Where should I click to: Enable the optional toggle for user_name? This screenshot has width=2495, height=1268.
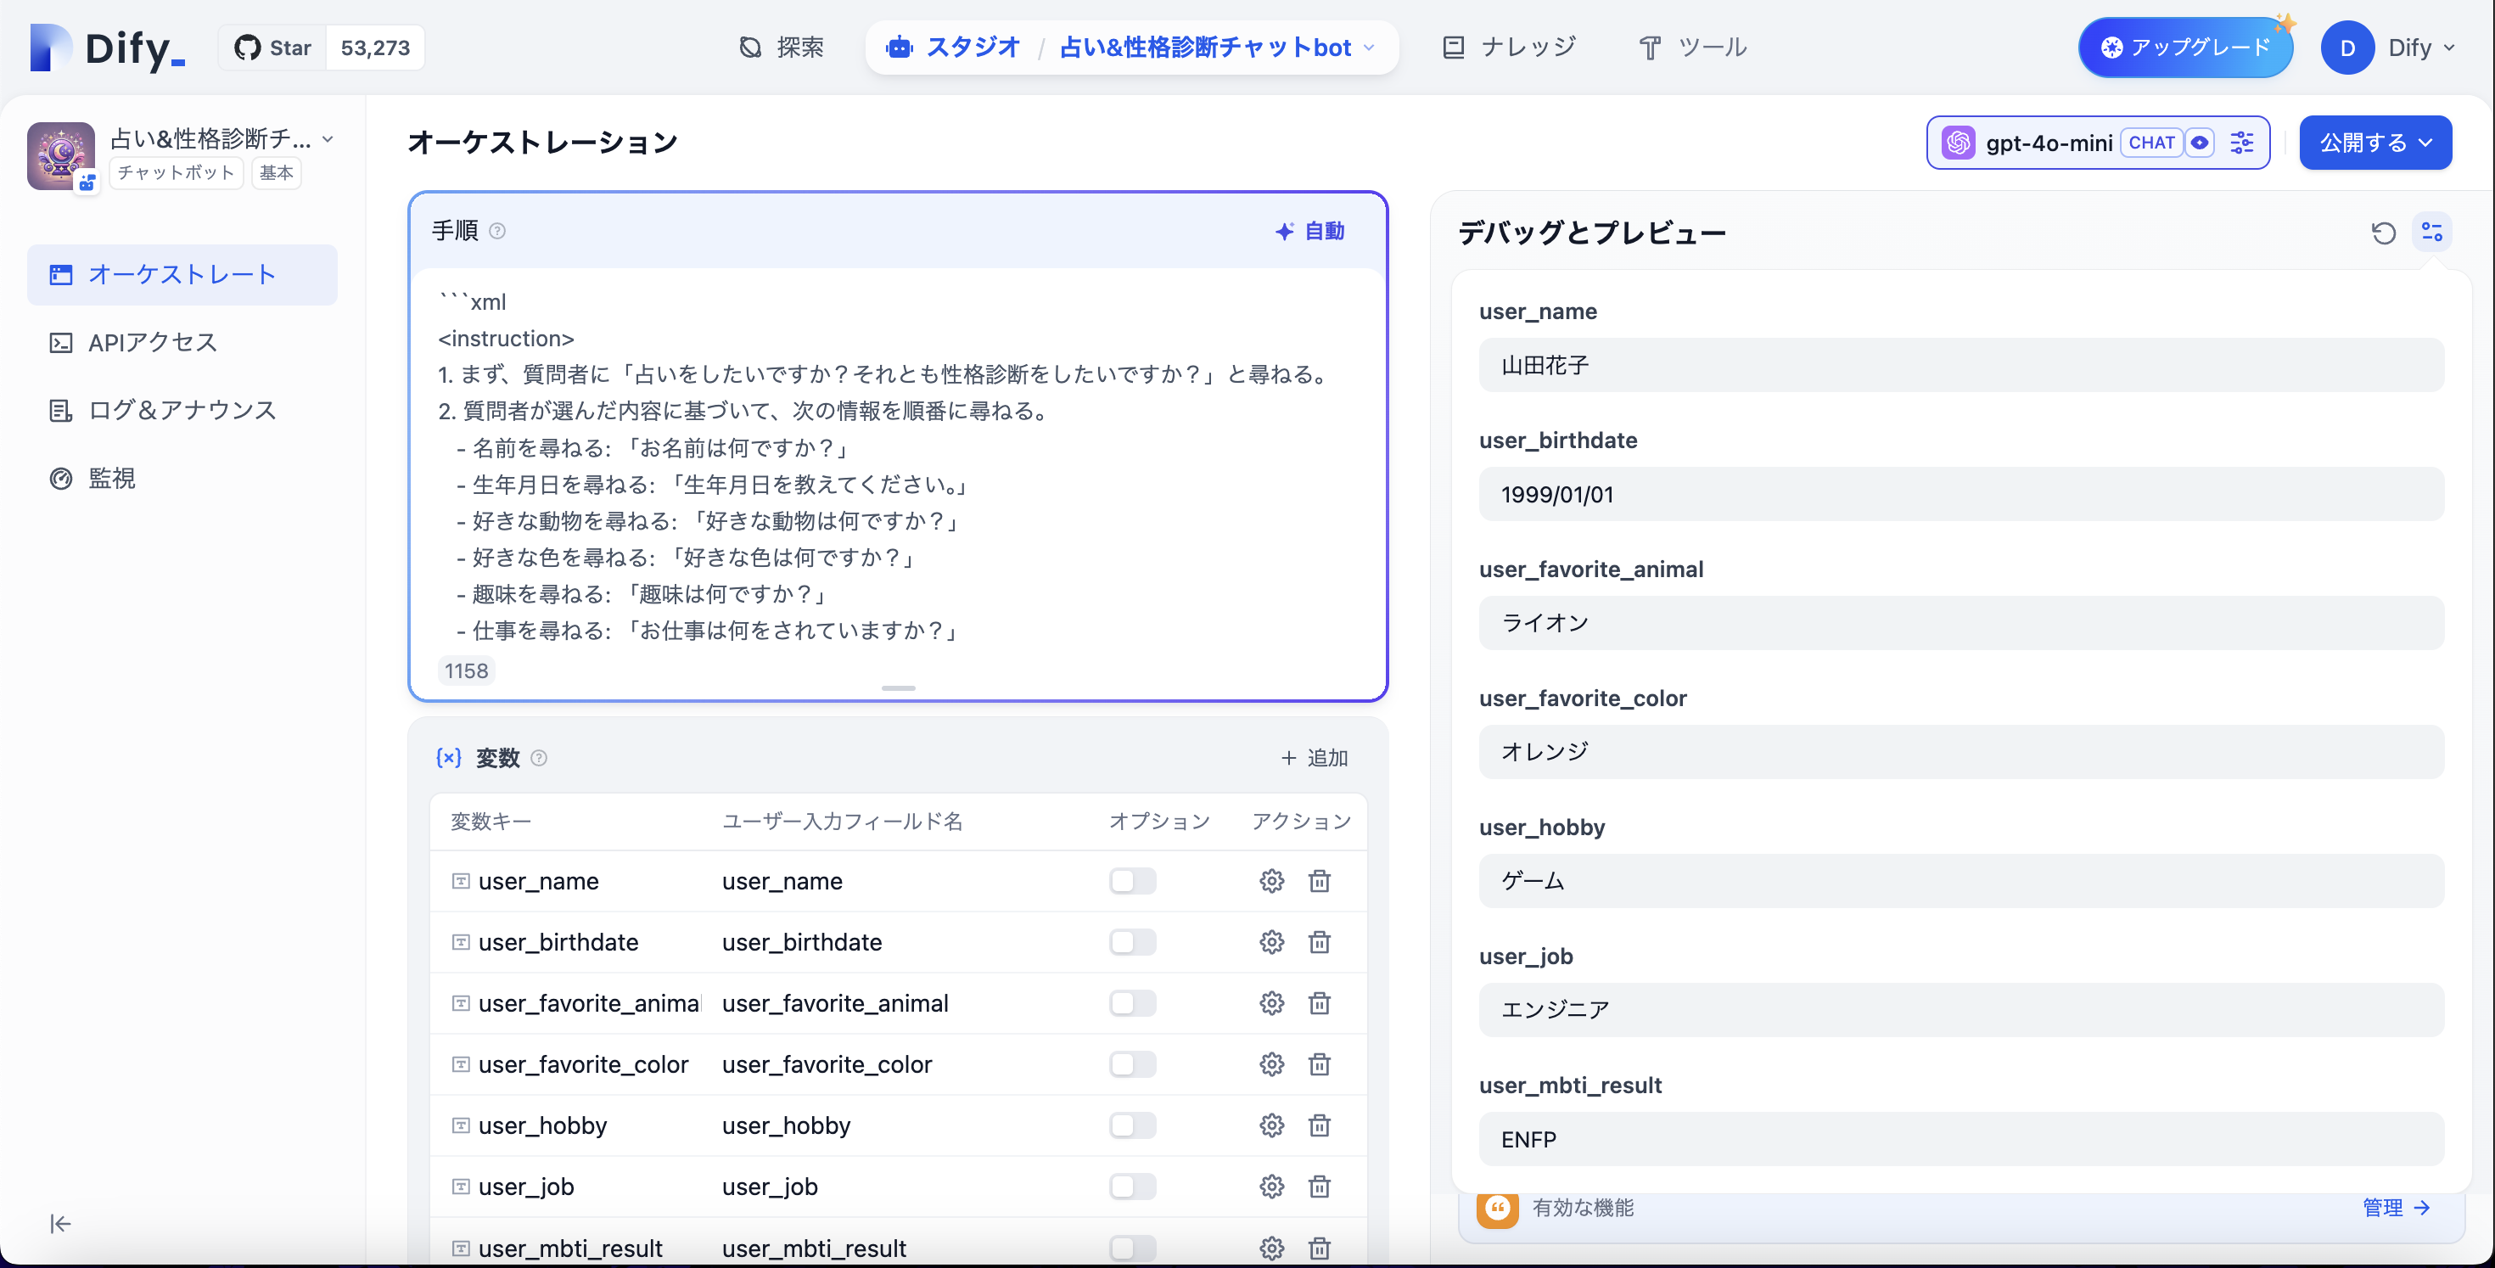click(x=1132, y=882)
